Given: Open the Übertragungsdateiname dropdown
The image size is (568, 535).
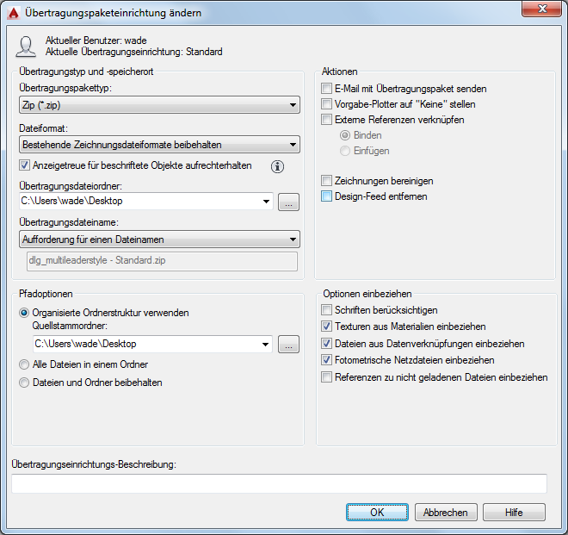Looking at the screenshot, I should 159,240.
